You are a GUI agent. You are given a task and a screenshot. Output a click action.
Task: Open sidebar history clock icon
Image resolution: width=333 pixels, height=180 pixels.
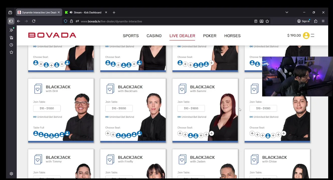[11, 45]
